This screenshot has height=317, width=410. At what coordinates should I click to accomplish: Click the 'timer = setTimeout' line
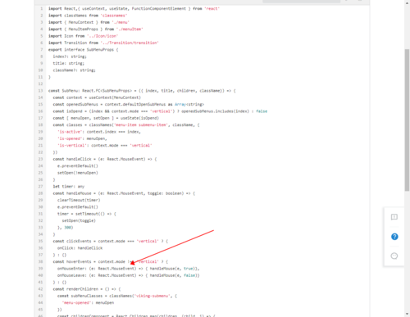87,214
